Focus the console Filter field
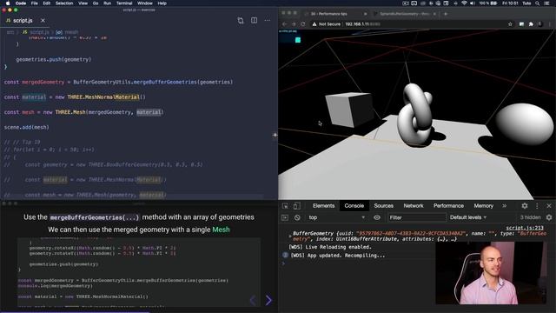This screenshot has width=556, height=313. 416,217
